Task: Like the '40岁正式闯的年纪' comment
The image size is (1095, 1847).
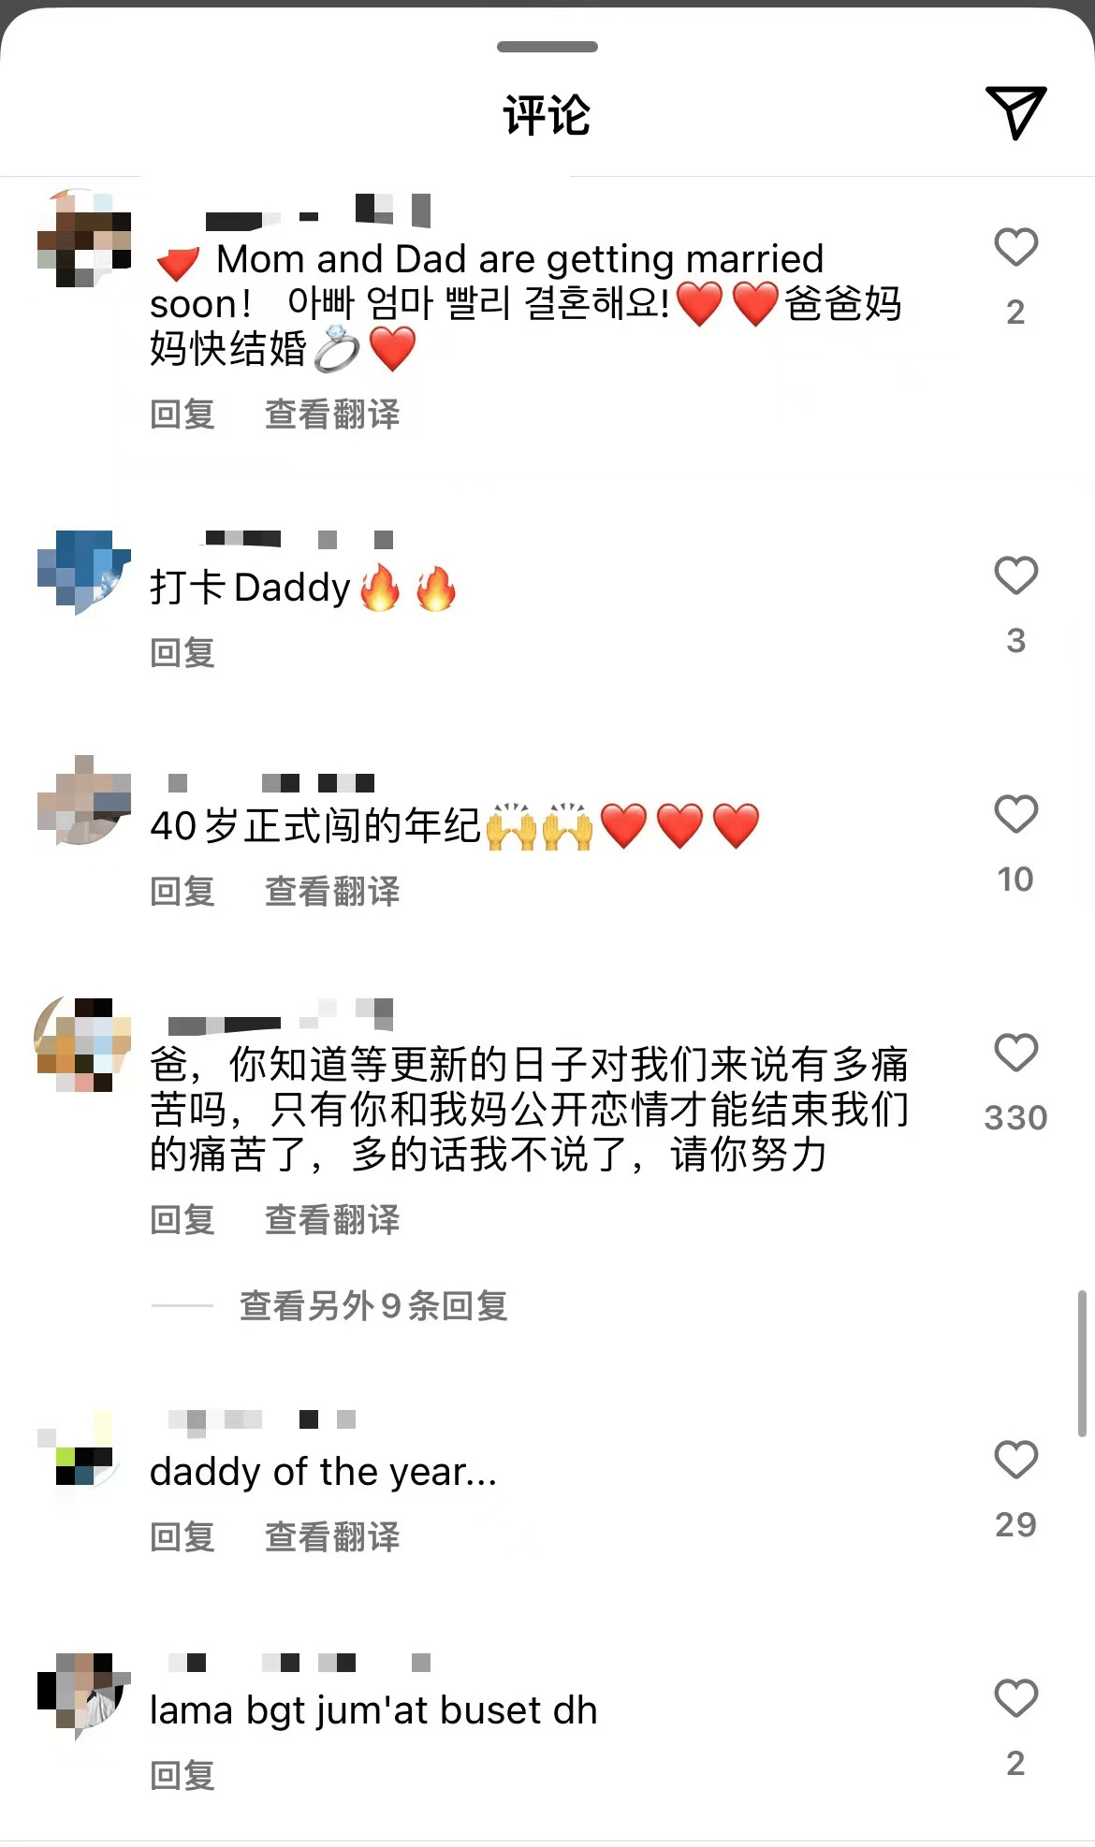Action: coord(1015,814)
